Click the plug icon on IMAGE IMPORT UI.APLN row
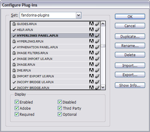 click(x=97, y=59)
